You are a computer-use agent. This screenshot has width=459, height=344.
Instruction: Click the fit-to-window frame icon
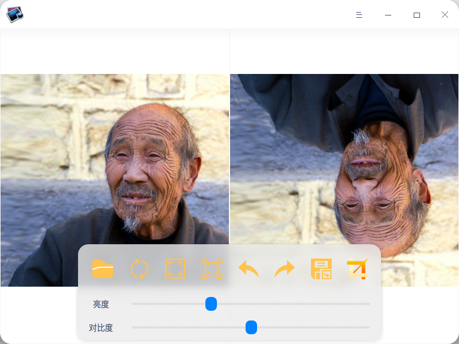click(212, 269)
